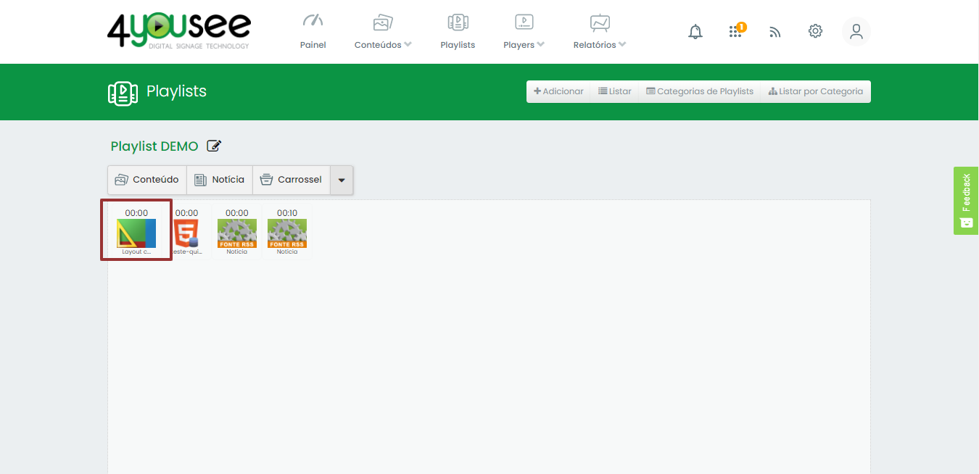Viewport: 979px width, 474px height.
Task: Add a Conteúdo item
Action: 147,180
